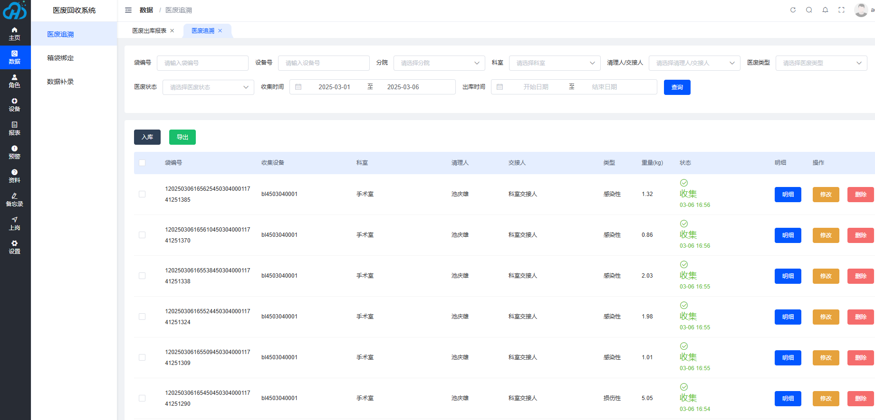The image size is (875, 420).
Task: Go to 主页 home in the sidebar
Action: click(x=15, y=34)
